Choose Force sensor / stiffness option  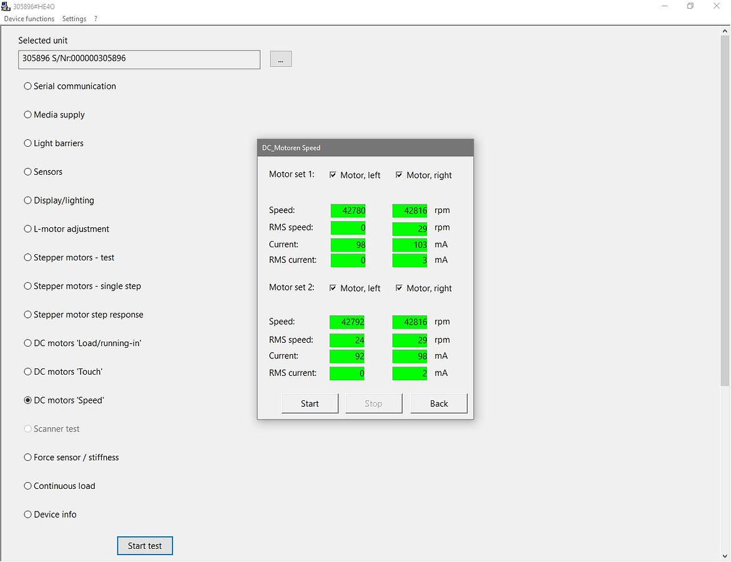click(28, 458)
